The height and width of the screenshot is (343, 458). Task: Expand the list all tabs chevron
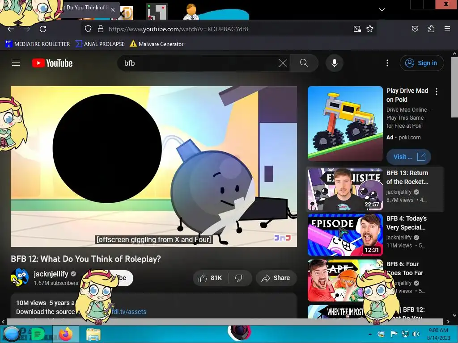(x=382, y=10)
